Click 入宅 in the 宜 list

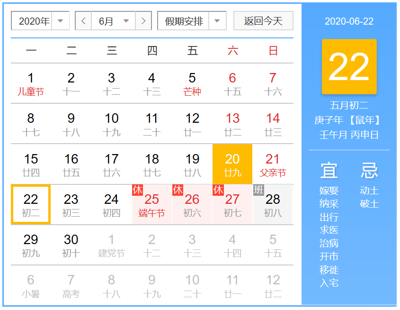pyautogui.click(x=329, y=283)
